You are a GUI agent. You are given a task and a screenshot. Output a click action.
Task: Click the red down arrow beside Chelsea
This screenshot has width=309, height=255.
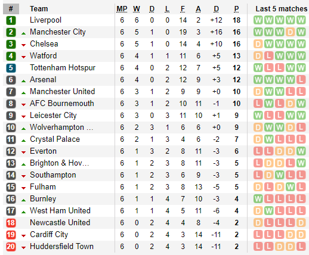click(23, 45)
